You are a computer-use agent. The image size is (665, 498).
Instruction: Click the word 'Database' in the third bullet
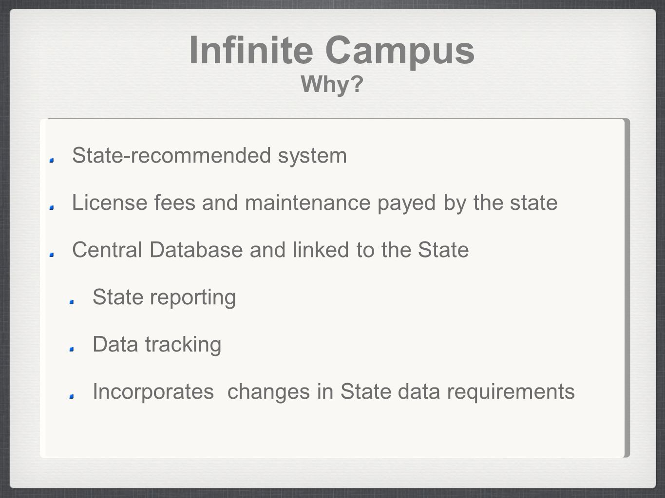coord(196,250)
